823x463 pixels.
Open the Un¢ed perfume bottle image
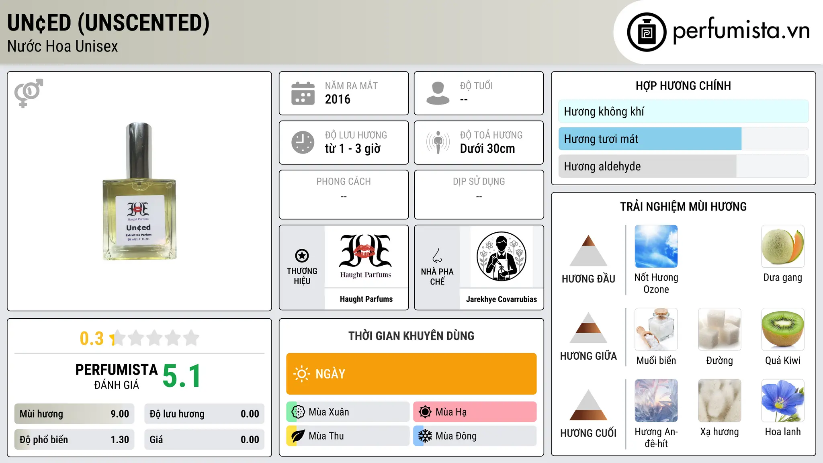[x=139, y=191]
